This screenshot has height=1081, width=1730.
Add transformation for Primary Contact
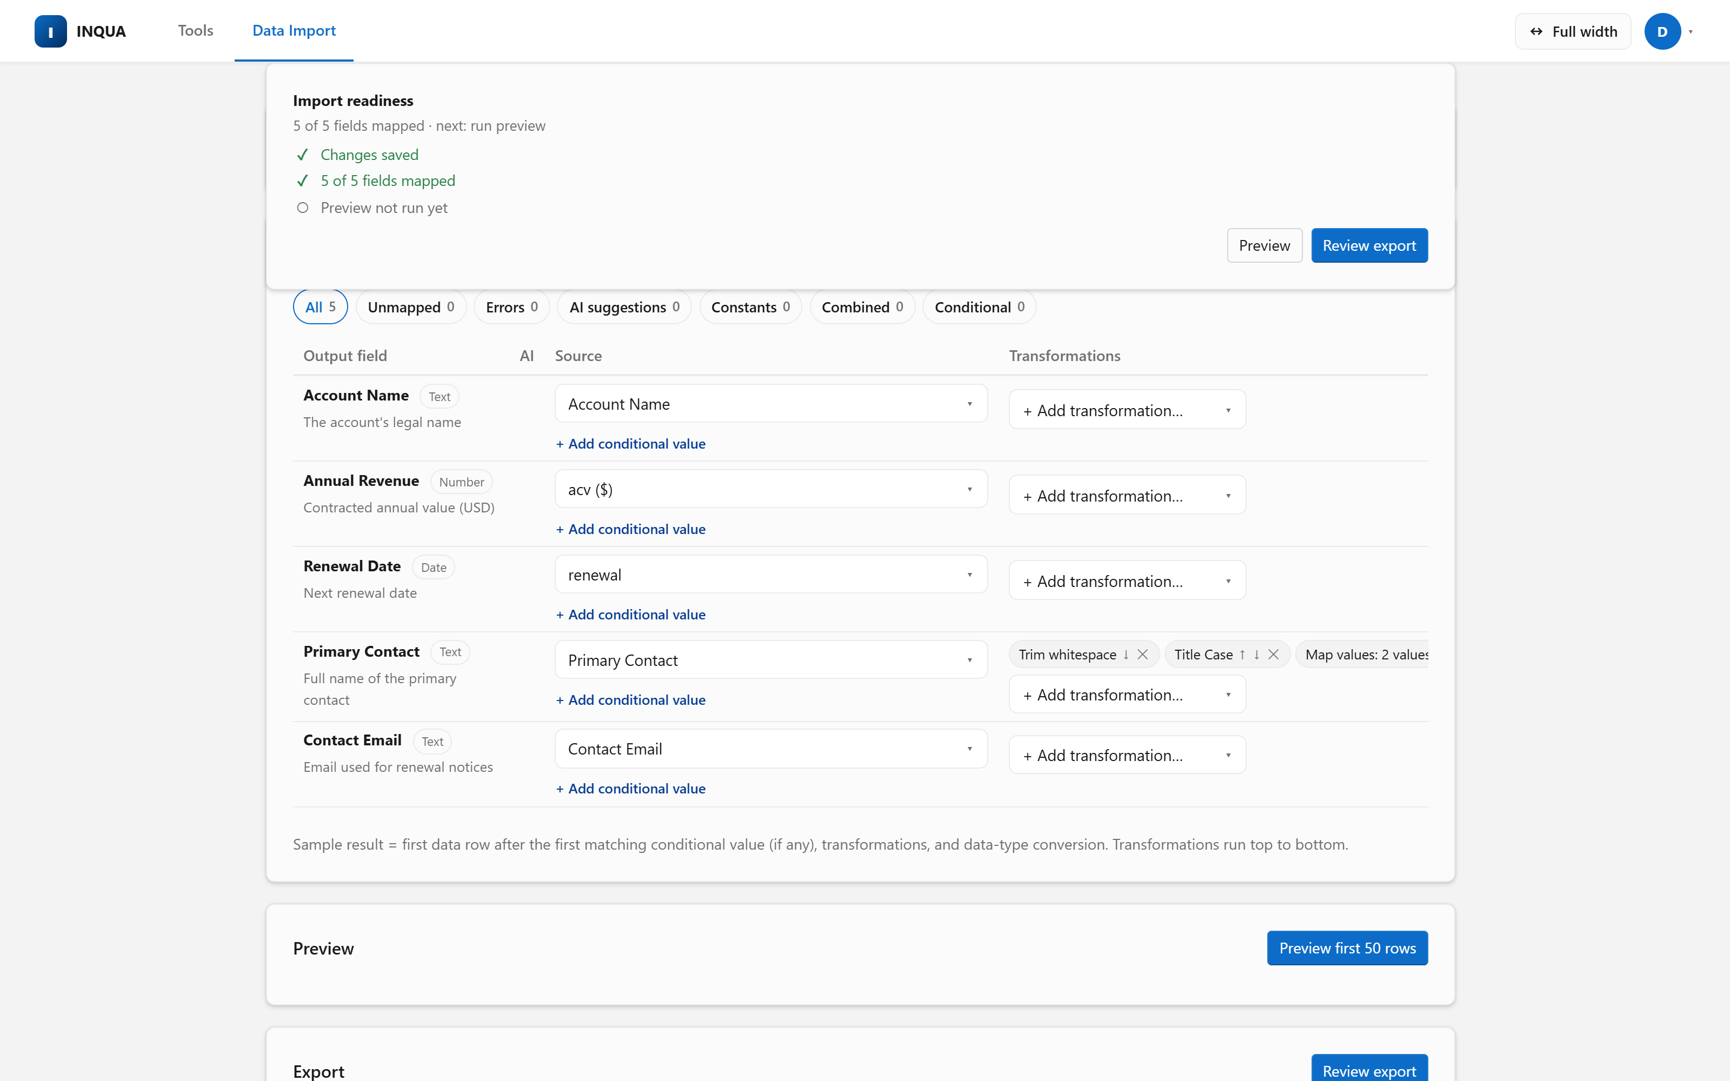(1127, 694)
